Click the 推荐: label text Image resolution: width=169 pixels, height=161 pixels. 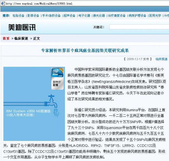(6, 16)
